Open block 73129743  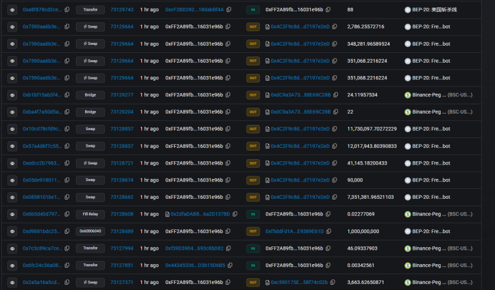pyautogui.click(x=121, y=10)
